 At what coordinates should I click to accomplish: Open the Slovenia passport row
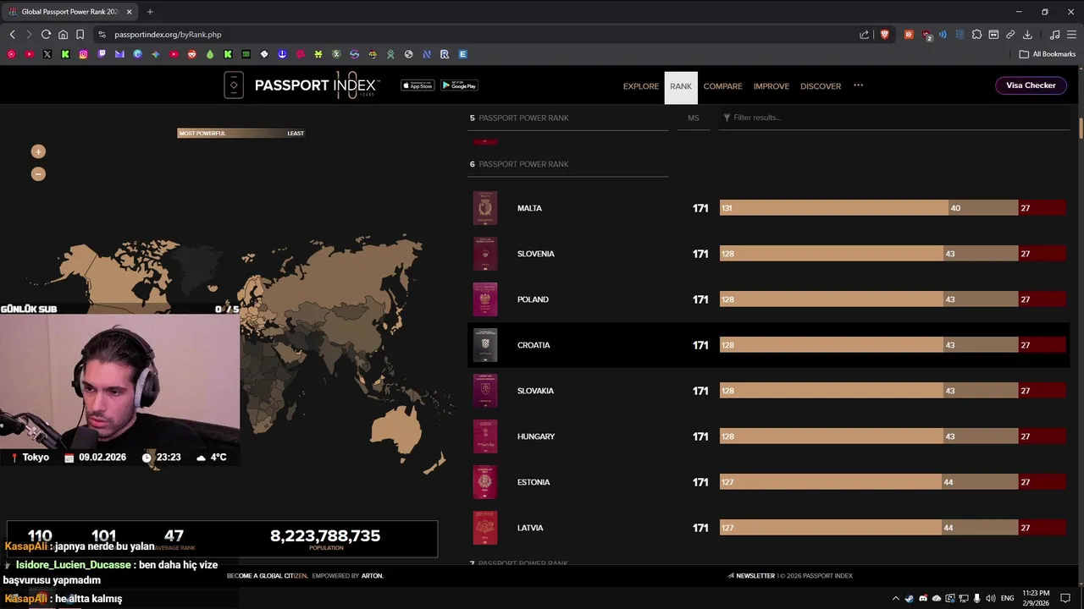pos(768,254)
